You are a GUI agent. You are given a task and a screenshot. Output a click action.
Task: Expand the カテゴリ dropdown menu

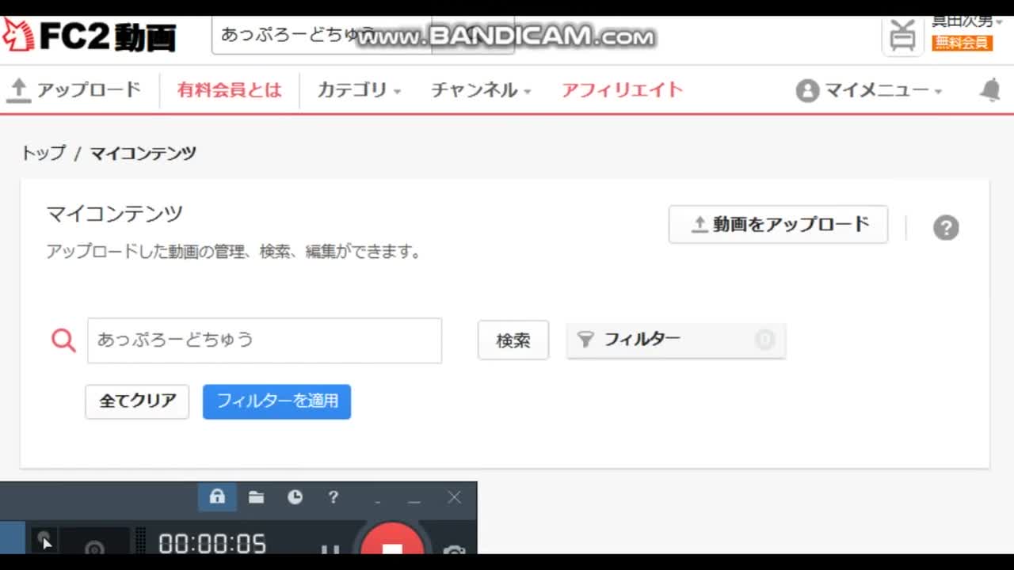359,90
